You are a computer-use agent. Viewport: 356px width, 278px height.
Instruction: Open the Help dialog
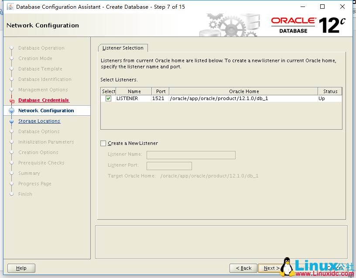coord(21,268)
